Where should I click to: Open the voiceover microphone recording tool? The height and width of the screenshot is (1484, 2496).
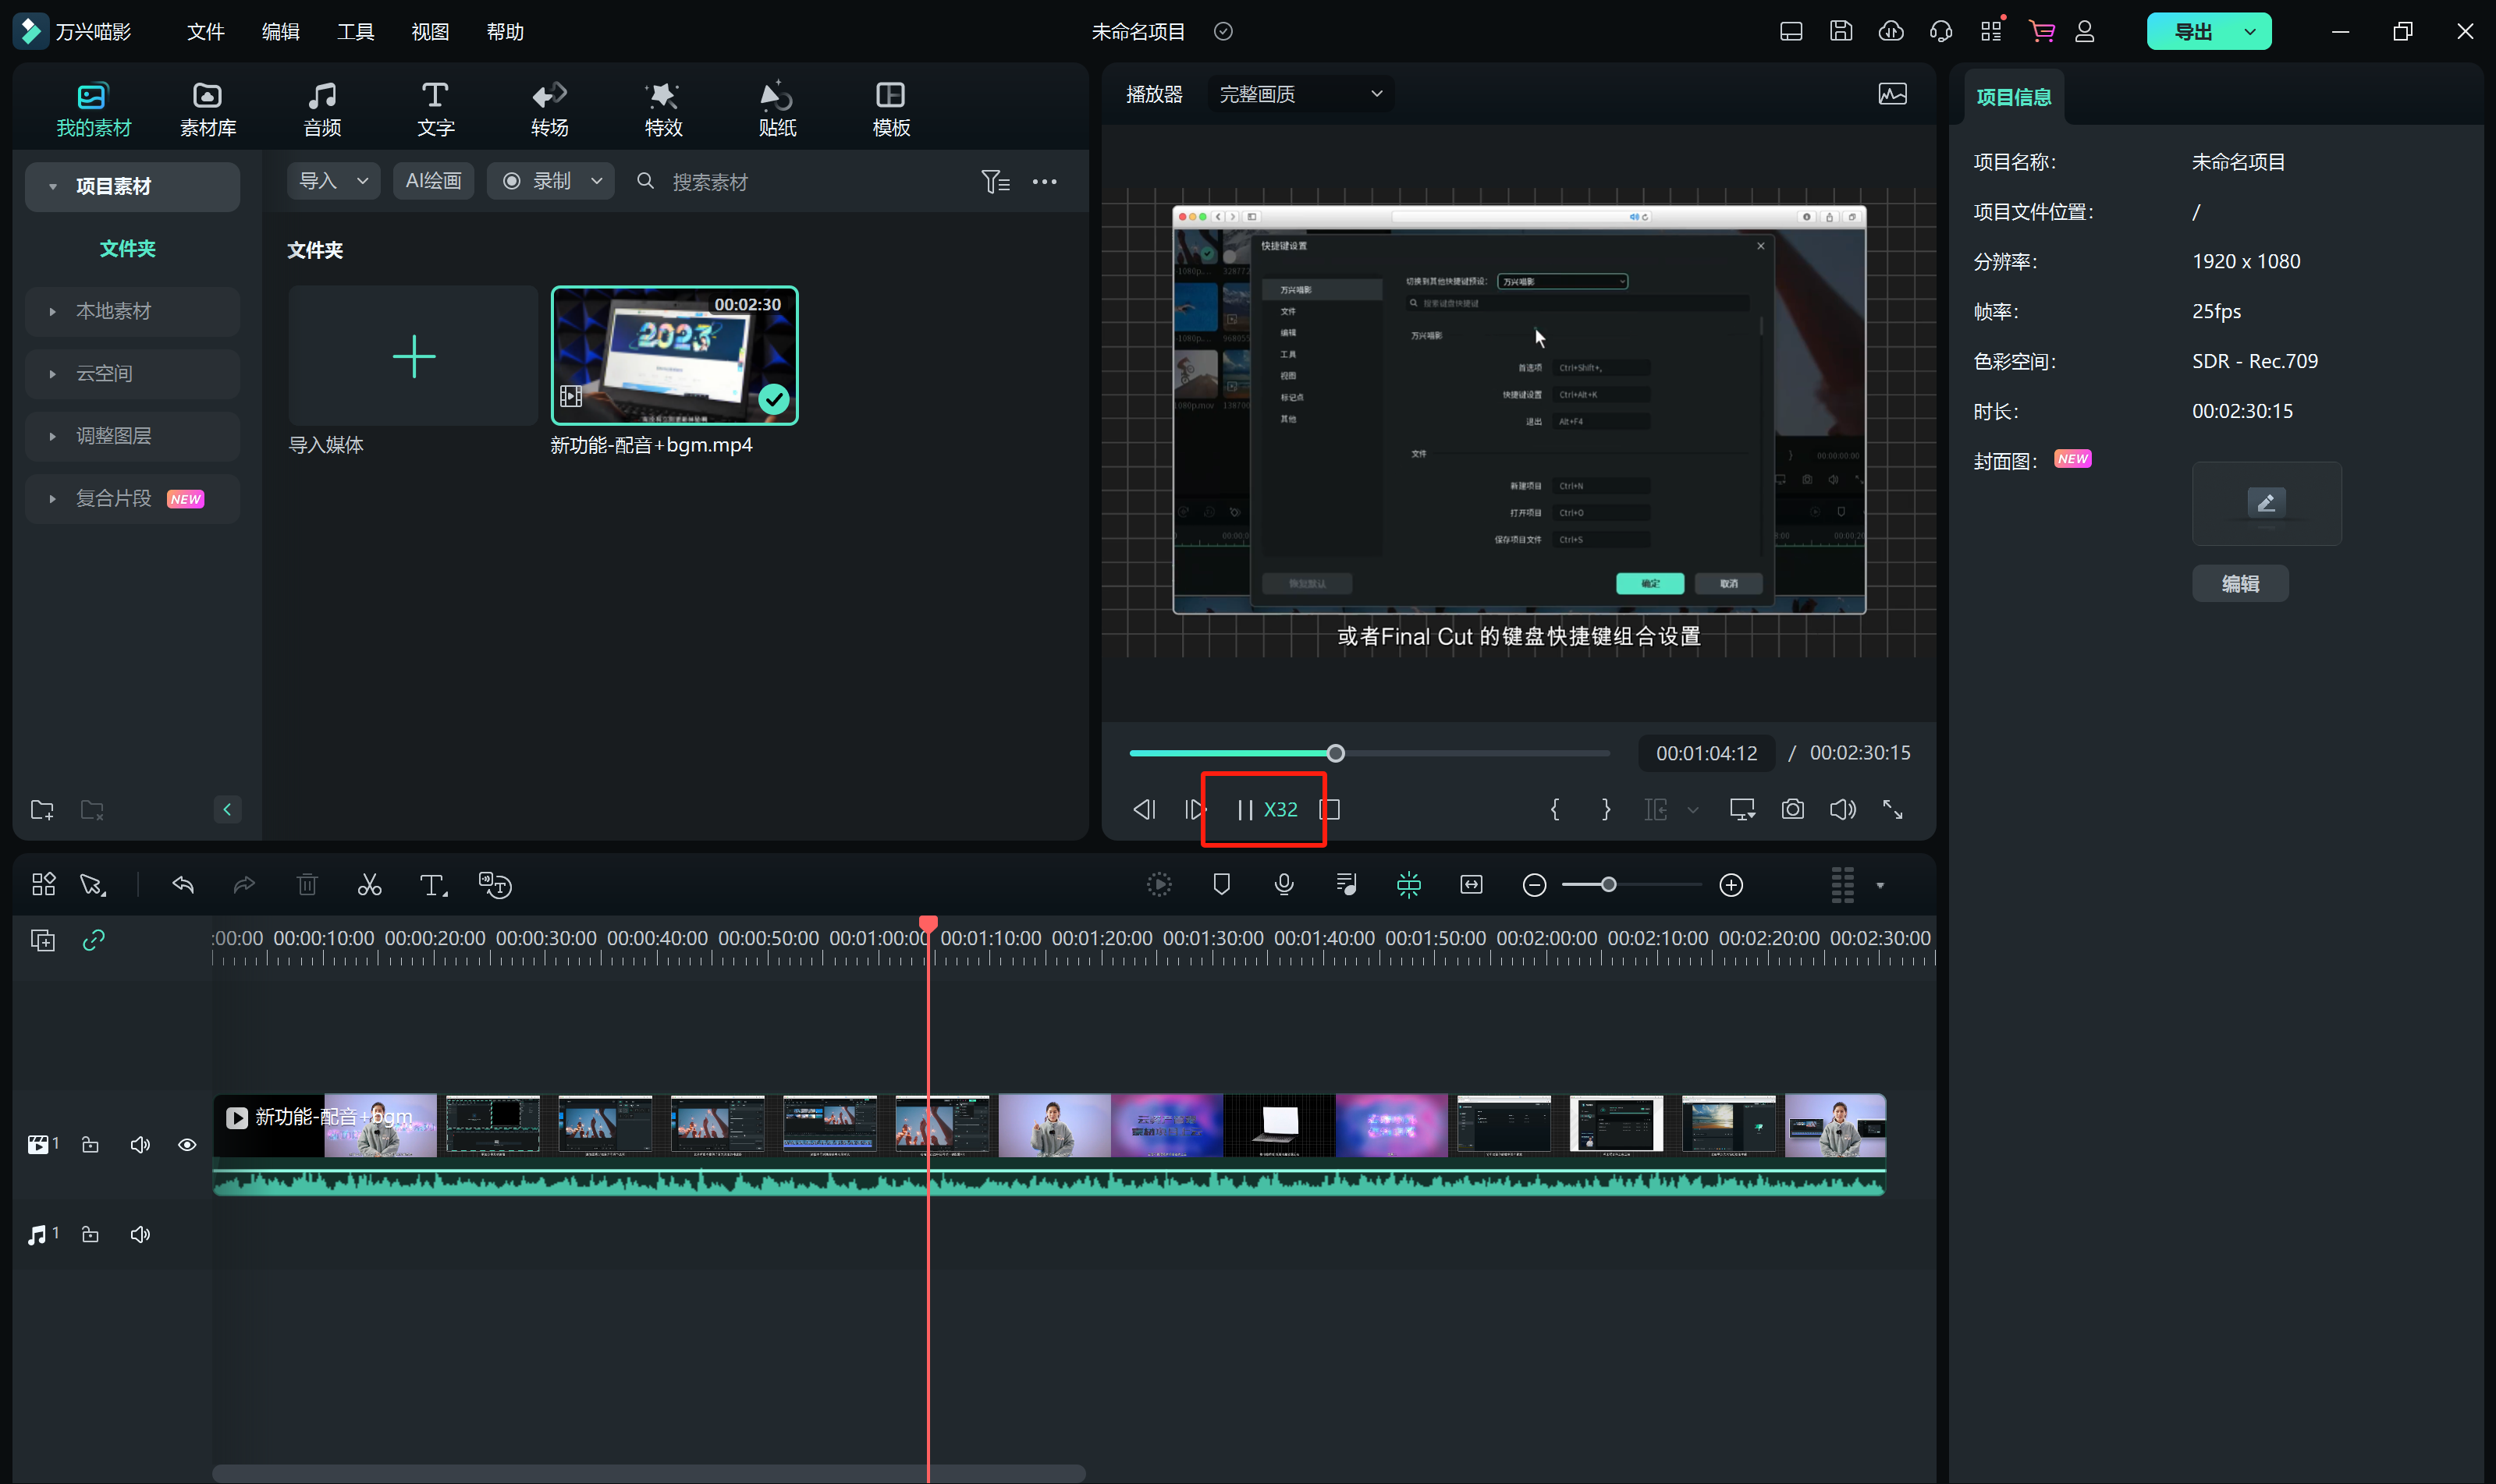[x=1284, y=884]
